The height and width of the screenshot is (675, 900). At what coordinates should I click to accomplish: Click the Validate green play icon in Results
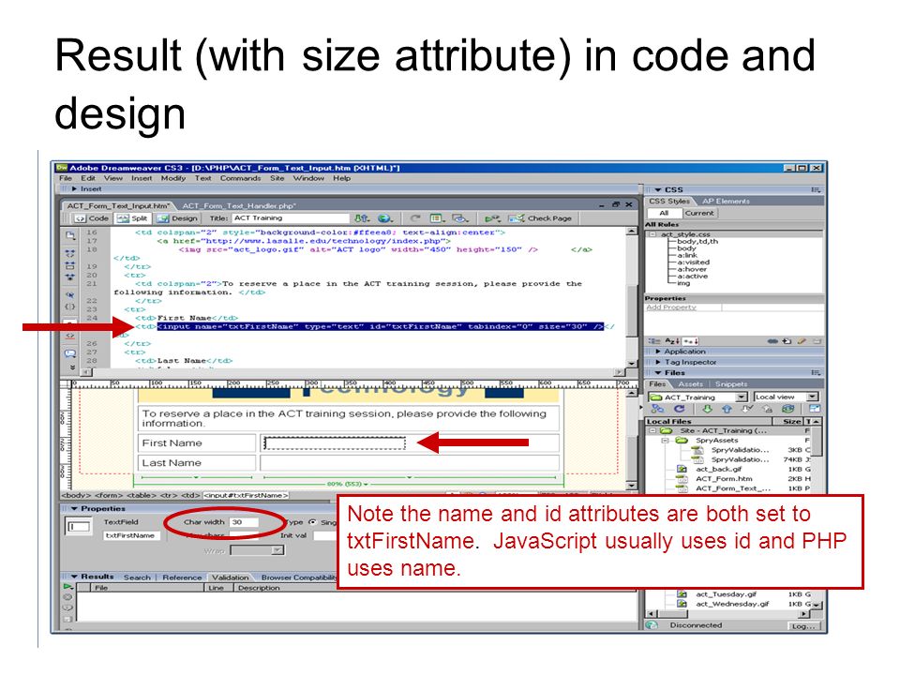pos(68,587)
